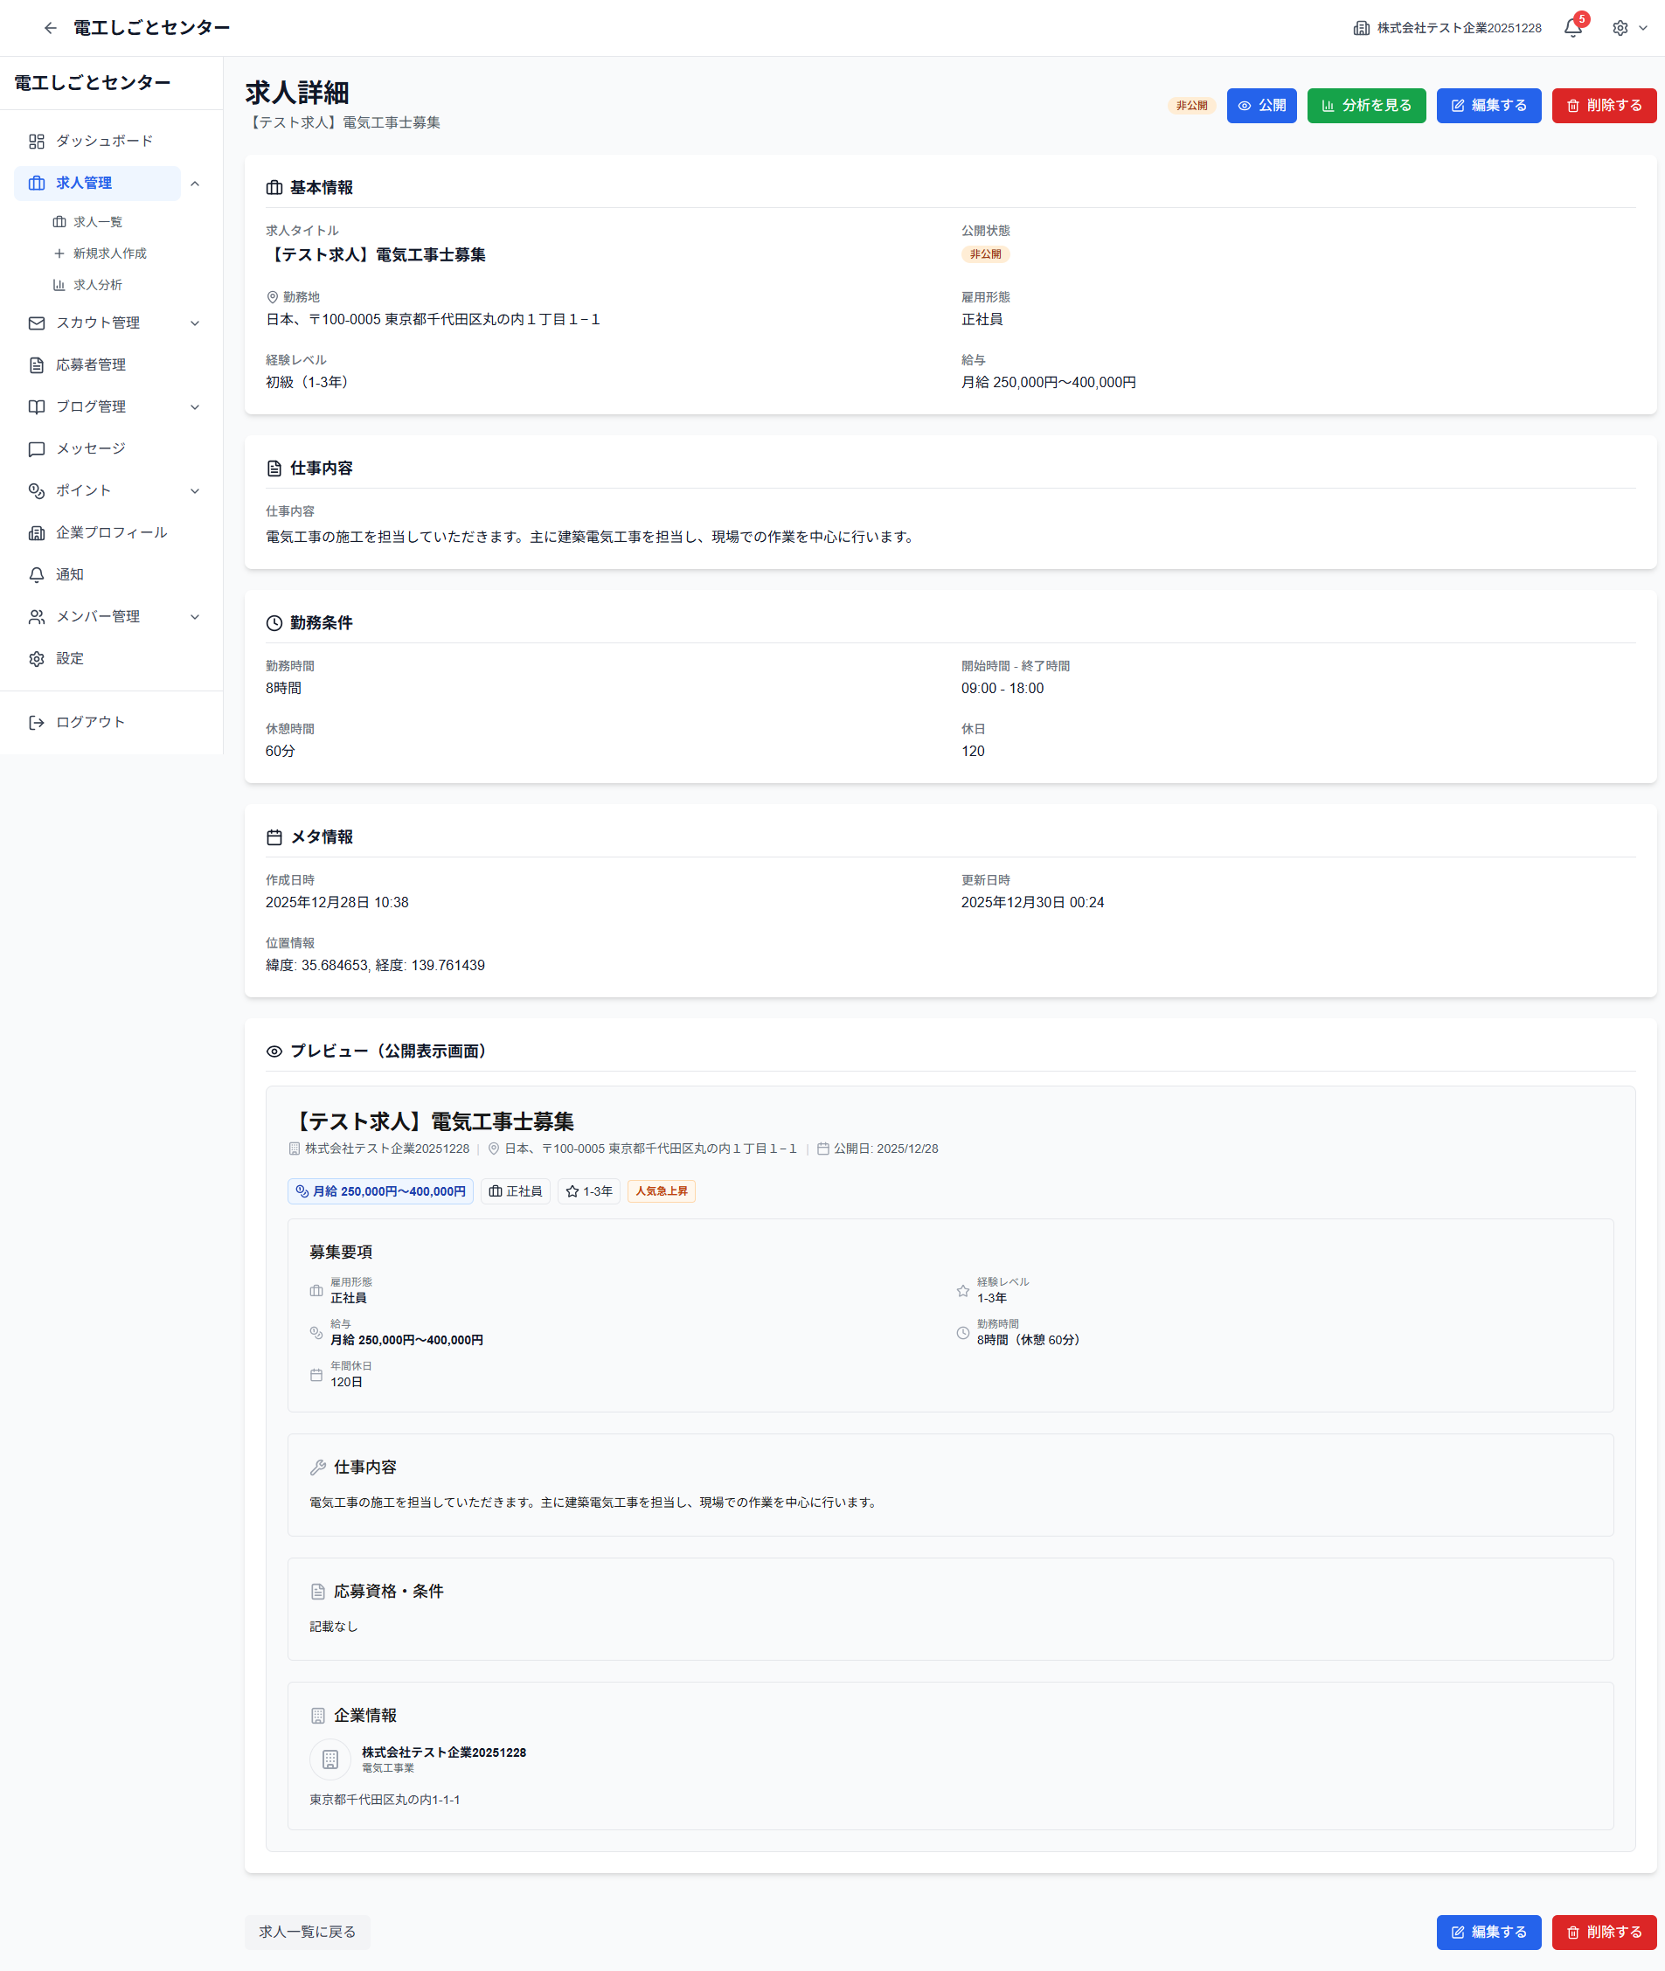
Task: Click the company name in top bar
Action: pos(1457,28)
